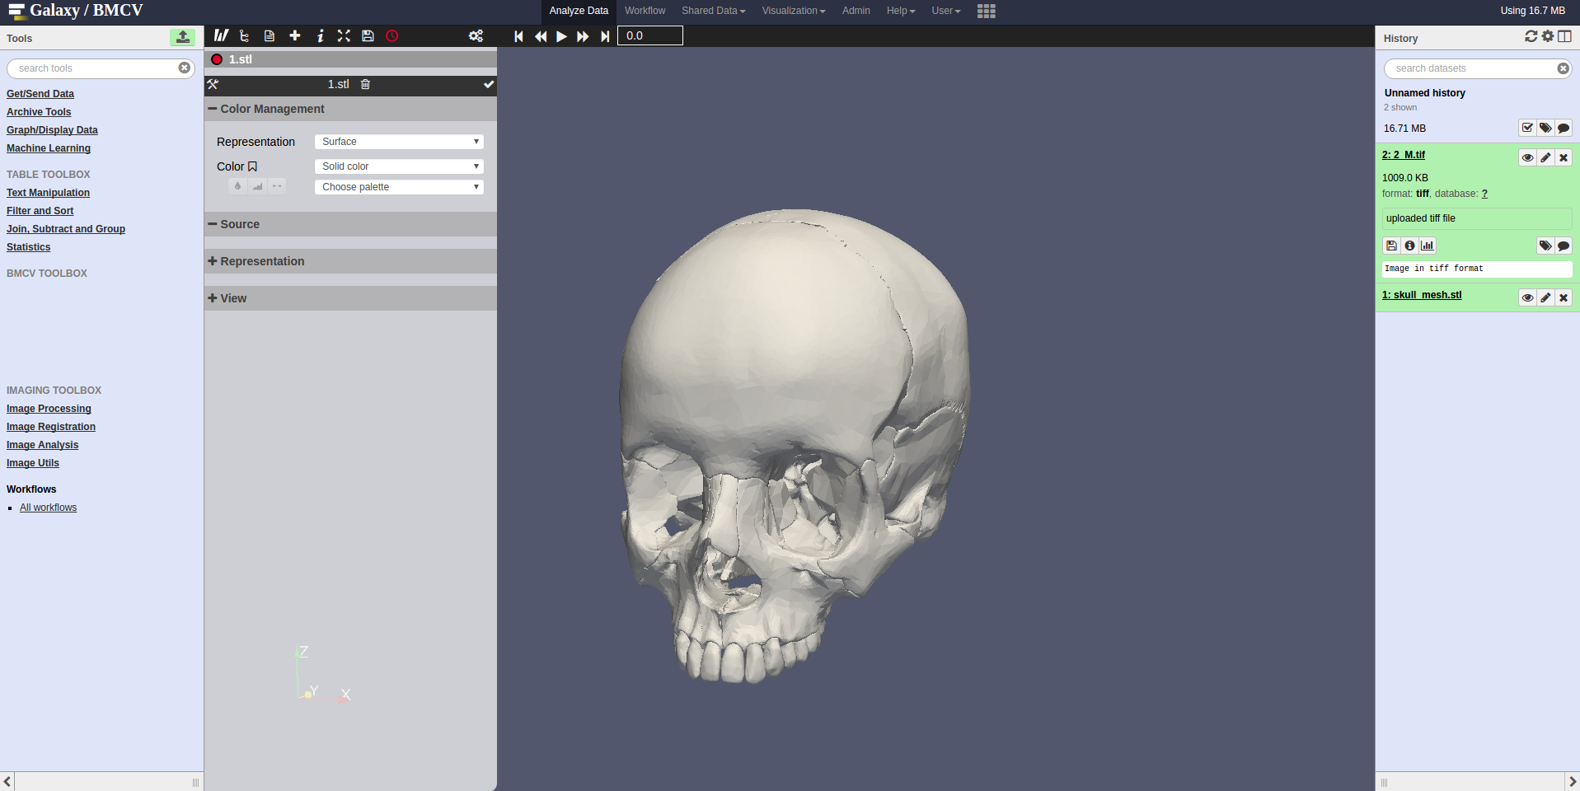1580x791 pixels.
Task: Save the current state using disk icon
Action: 368,35
